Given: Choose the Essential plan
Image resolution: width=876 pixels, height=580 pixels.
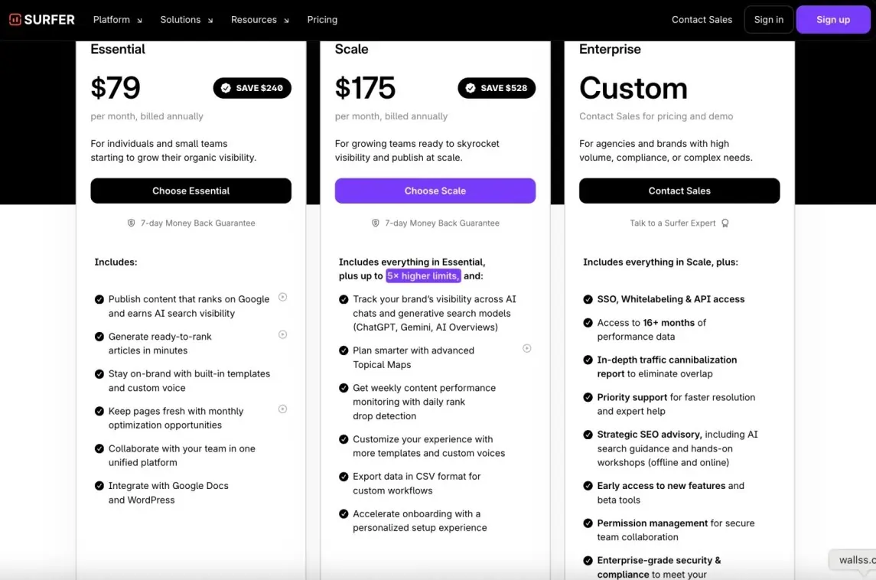Looking at the screenshot, I should pos(191,191).
